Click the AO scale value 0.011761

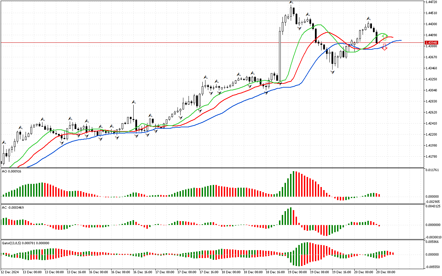click(x=432, y=170)
